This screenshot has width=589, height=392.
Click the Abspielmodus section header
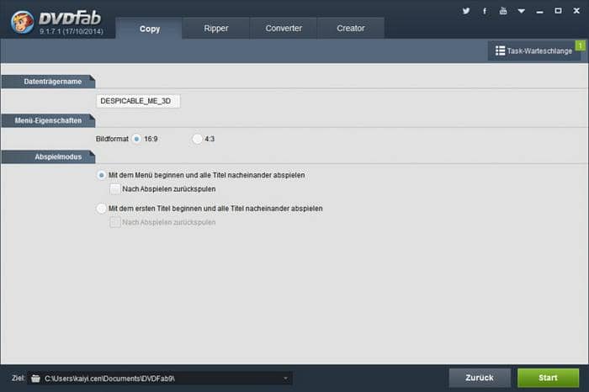click(x=48, y=157)
